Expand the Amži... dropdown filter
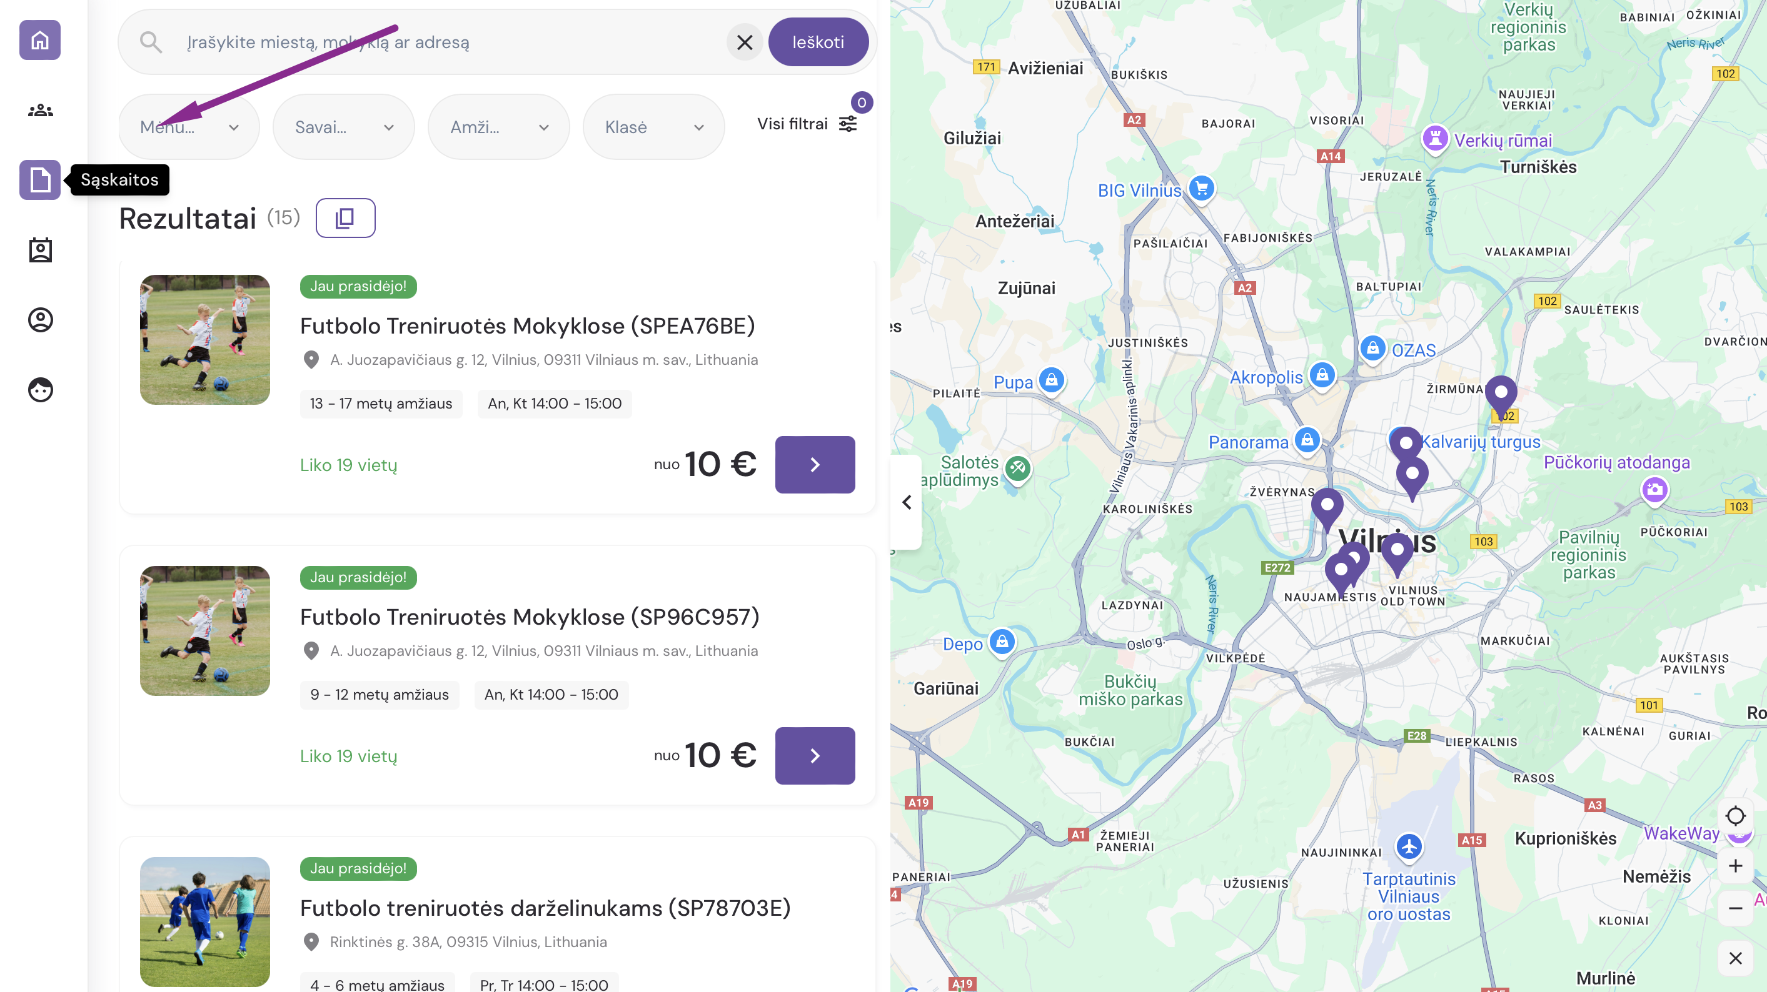The height and width of the screenshot is (992, 1767). pos(499,127)
